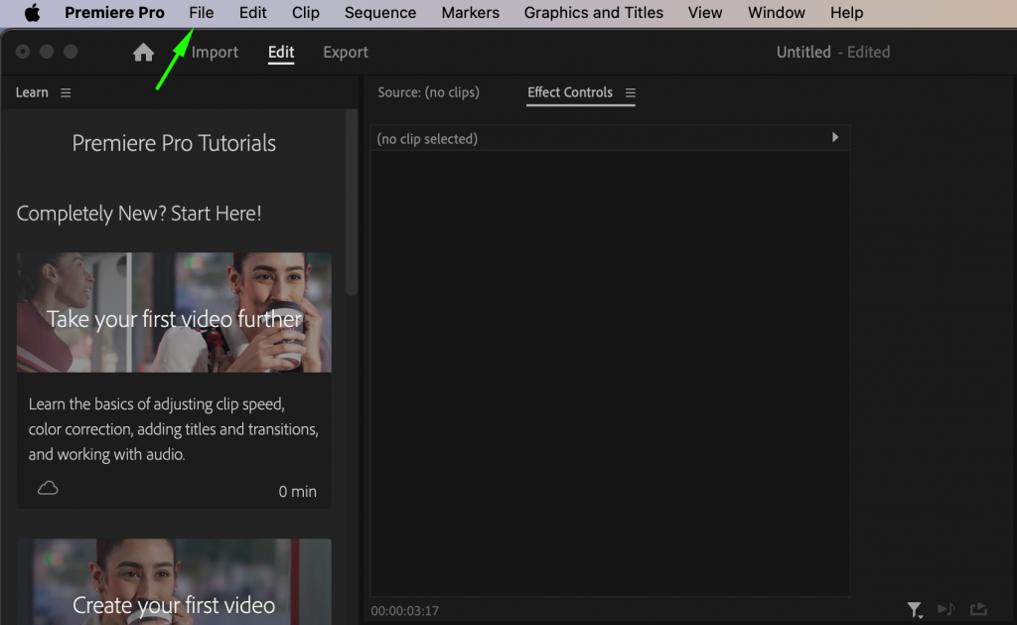
Task: Open the dropdown arrow beside the filter icon
Action: (921, 616)
